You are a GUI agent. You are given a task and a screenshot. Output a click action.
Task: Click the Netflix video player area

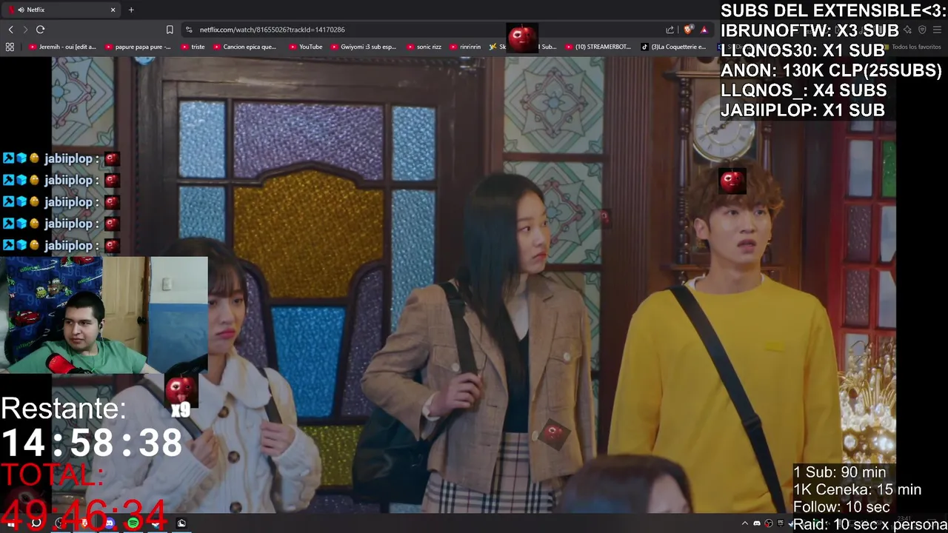tap(474, 285)
